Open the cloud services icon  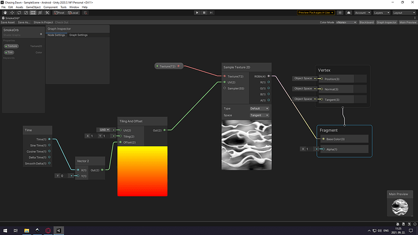(349, 13)
